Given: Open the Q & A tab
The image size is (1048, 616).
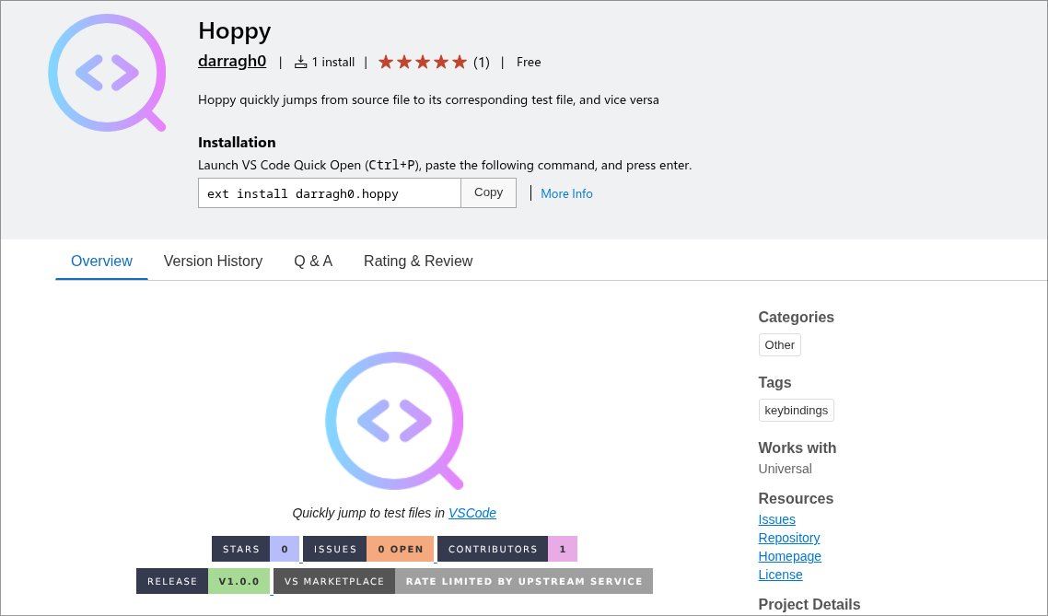Looking at the screenshot, I should [x=313, y=261].
